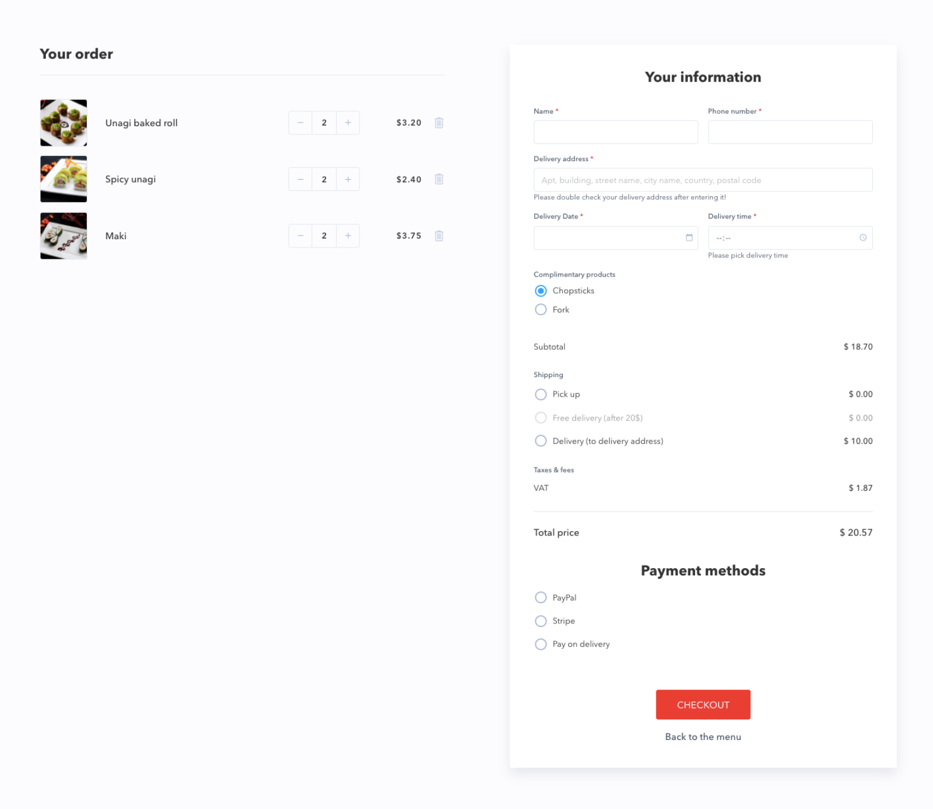Click the Your order heading
Viewport: 933px width, 809px height.
76,54
